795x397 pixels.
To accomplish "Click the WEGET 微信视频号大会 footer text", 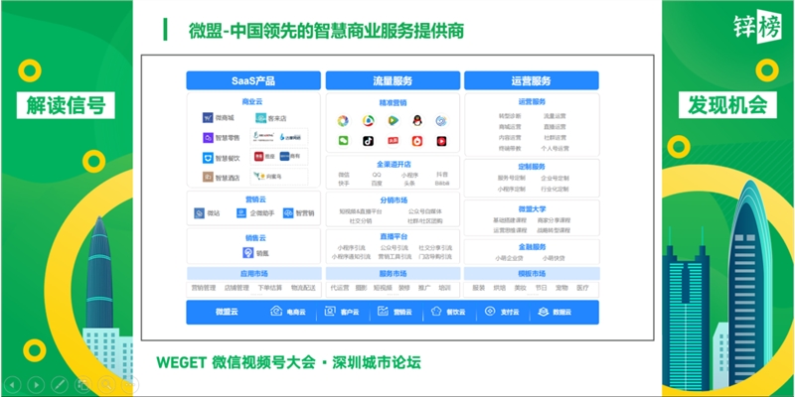I will tap(236, 362).
